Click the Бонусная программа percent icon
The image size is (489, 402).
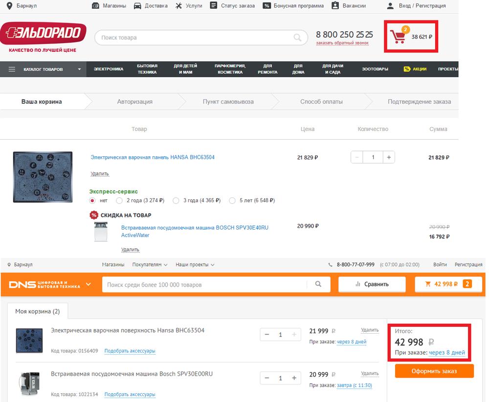pyautogui.click(x=267, y=6)
